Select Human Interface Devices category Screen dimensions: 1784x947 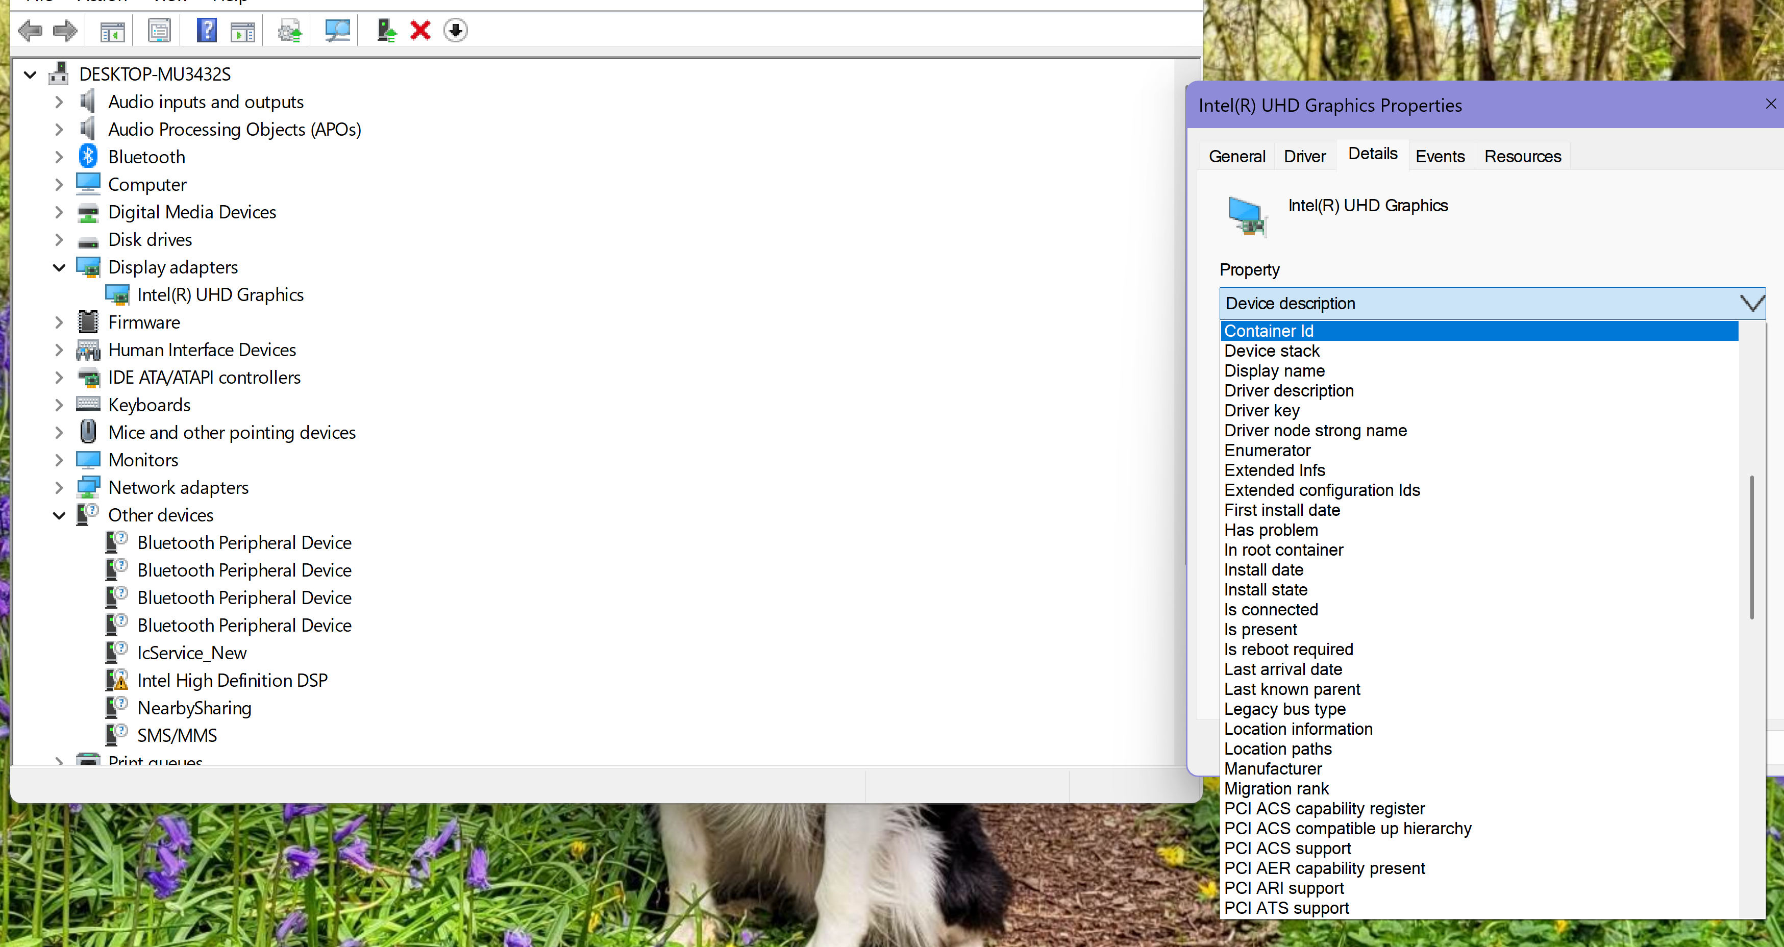(x=202, y=350)
